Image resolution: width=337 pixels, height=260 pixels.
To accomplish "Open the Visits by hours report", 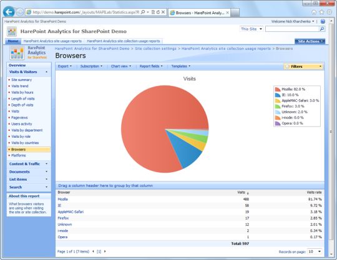I will (x=22, y=92).
